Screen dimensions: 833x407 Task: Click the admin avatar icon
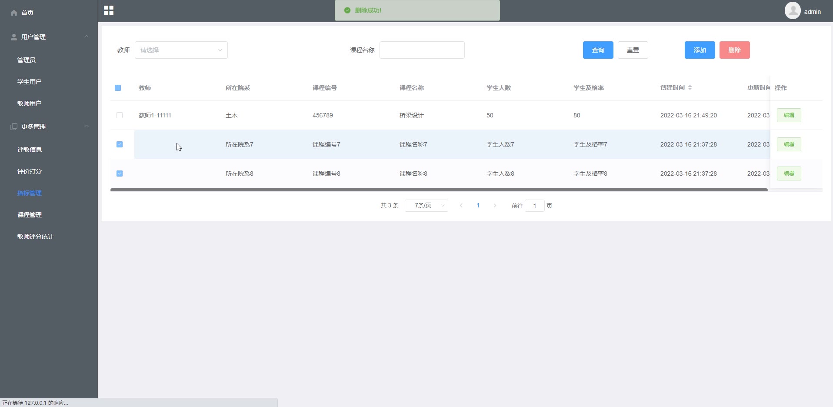click(x=793, y=10)
